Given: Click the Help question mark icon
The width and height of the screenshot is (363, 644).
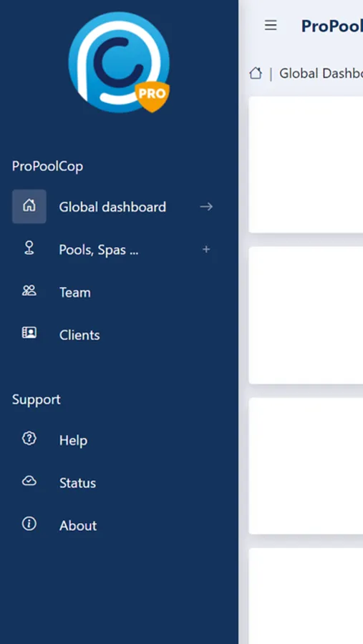Looking at the screenshot, I should [x=29, y=439].
